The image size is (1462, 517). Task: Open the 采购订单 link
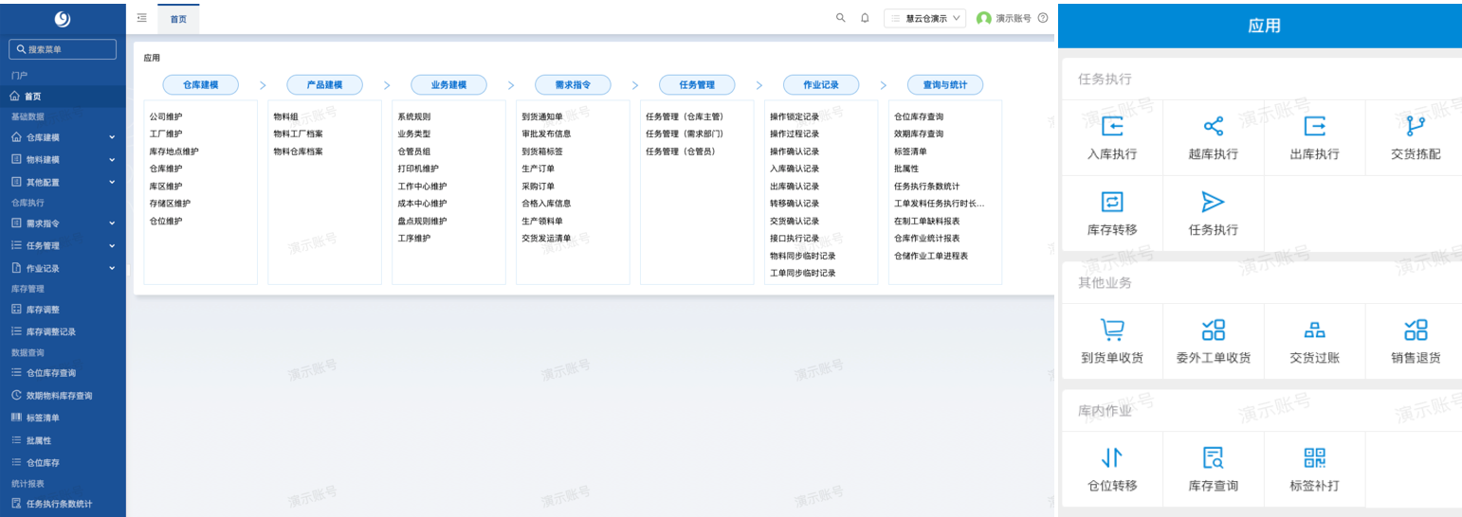point(539,187)
